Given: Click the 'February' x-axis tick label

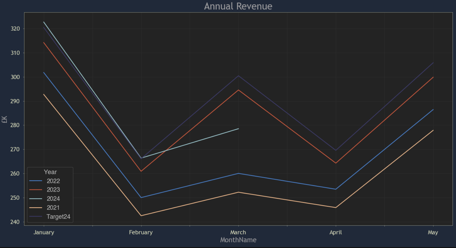Looking at the screenshot, I should [x=141, y=232].
